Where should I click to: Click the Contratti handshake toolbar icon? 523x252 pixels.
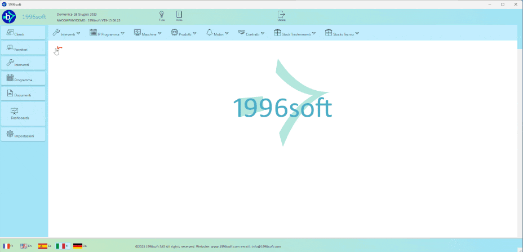point(241,32)
